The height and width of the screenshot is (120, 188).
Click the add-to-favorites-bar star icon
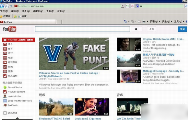pos(15,16)
